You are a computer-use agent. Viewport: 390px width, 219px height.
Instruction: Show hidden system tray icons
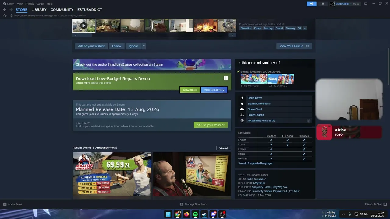(x=343, y=214)
